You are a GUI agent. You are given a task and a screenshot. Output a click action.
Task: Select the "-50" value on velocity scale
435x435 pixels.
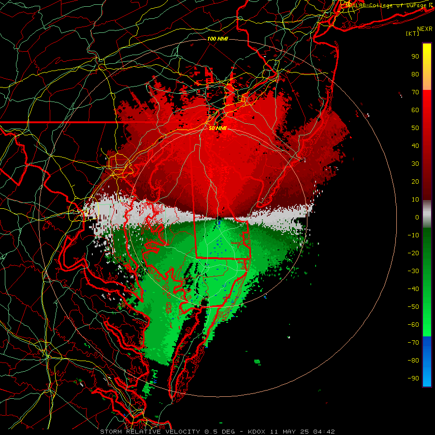413,307
